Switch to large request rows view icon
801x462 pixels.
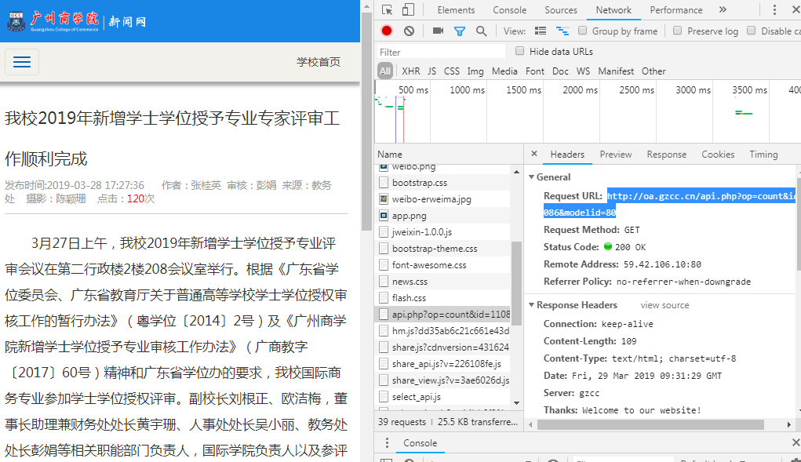point(541,31)
